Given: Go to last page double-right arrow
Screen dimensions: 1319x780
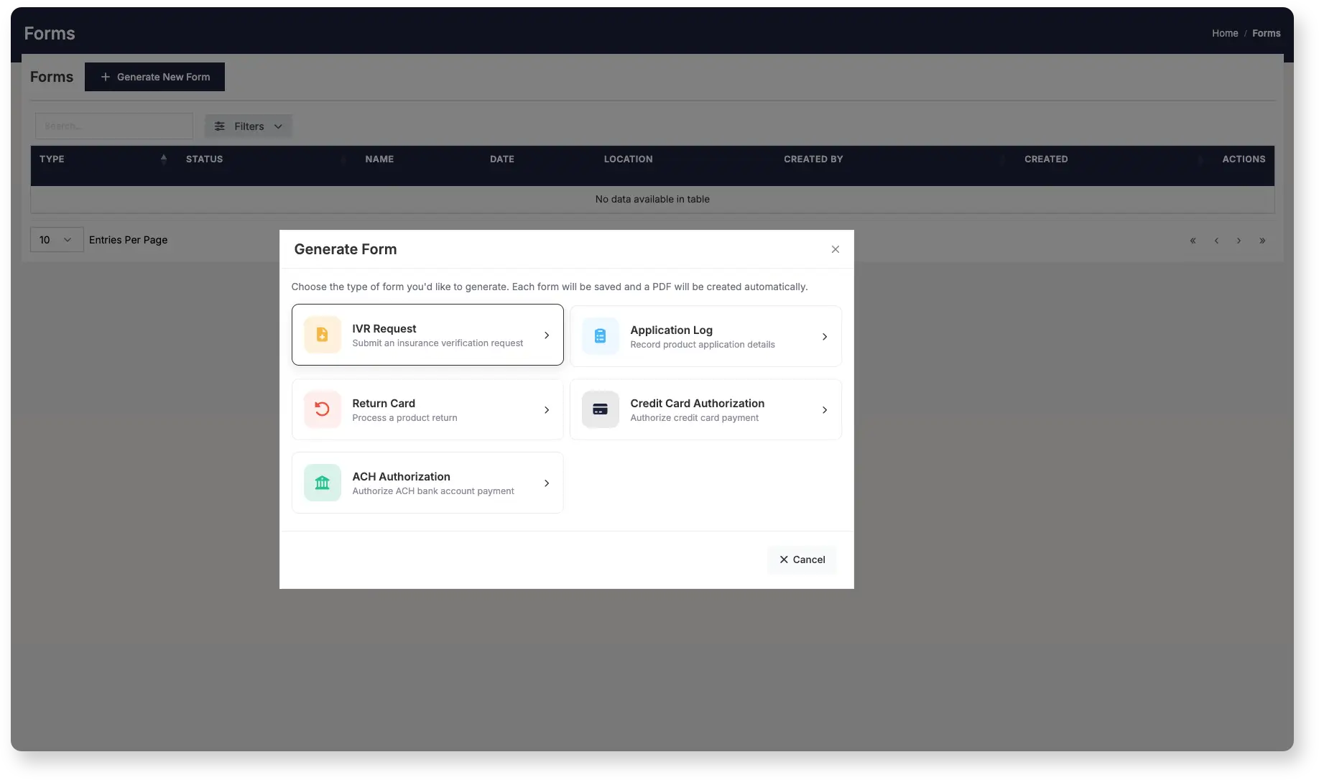Looking at the screenshot, I should tap(1262, 241).
